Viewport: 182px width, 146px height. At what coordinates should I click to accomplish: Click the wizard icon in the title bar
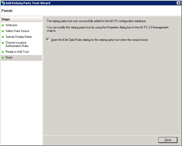(x=3, y=3)
